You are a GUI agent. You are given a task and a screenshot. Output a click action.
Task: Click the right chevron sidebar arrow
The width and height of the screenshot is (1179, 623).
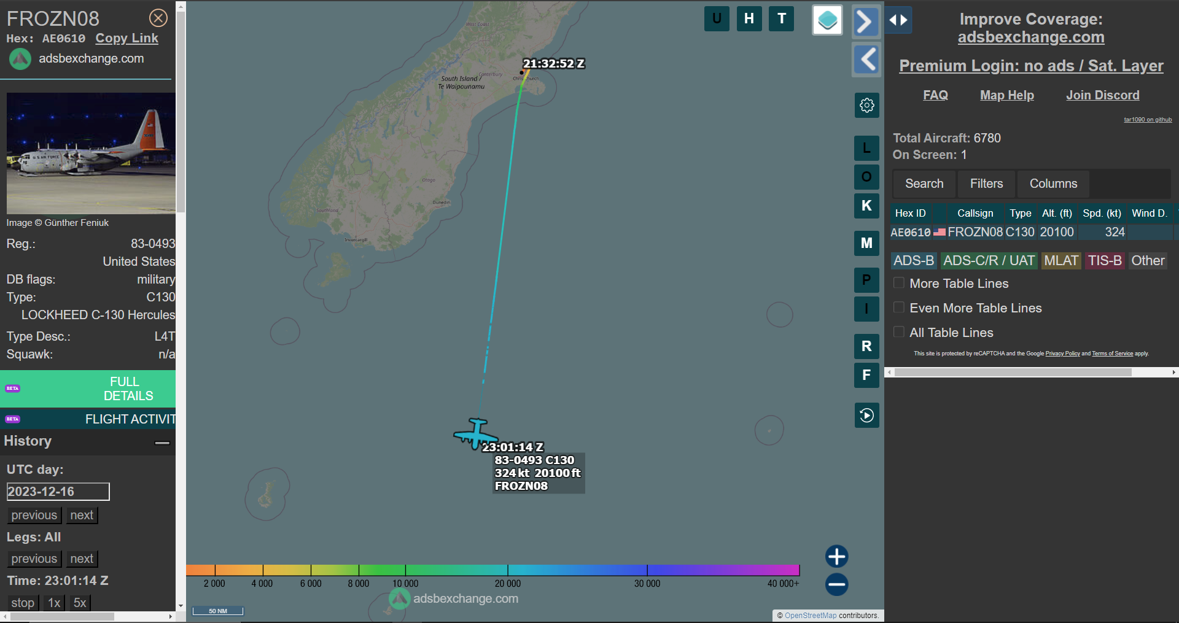click(866, 22)
